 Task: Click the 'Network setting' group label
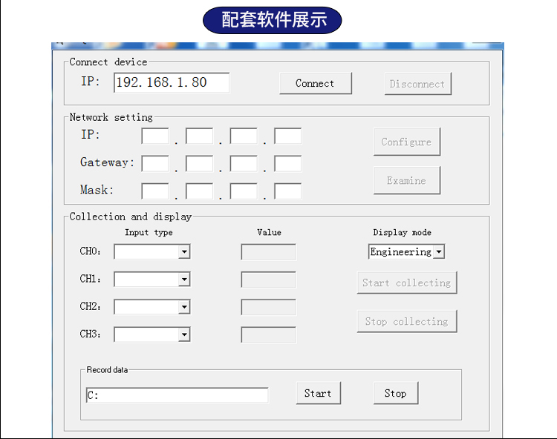pos(111,117)
